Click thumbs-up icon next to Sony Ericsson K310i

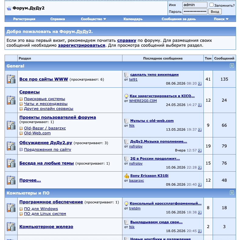[127, 176]
